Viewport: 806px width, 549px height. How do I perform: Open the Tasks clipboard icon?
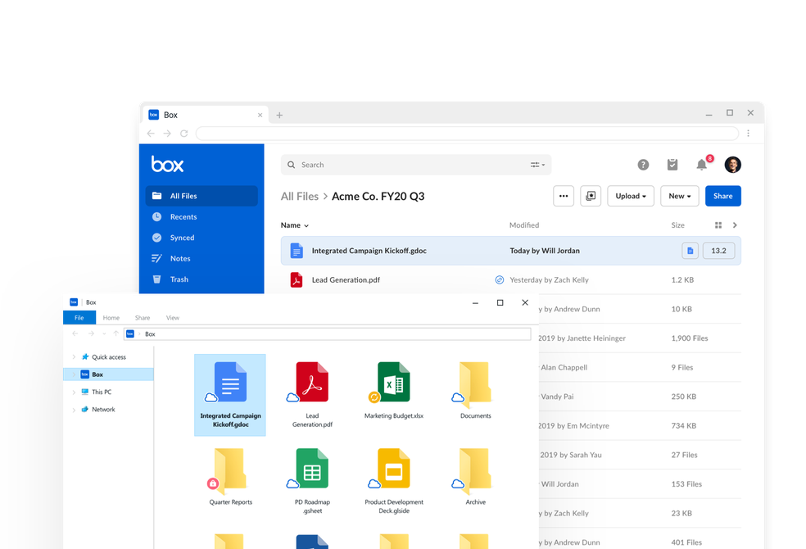pyautogui.click(x=672, y=165)
